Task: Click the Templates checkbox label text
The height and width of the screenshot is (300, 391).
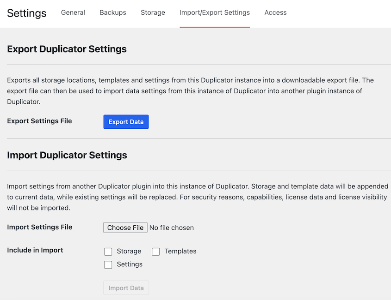Action: (x=180, y=251)
